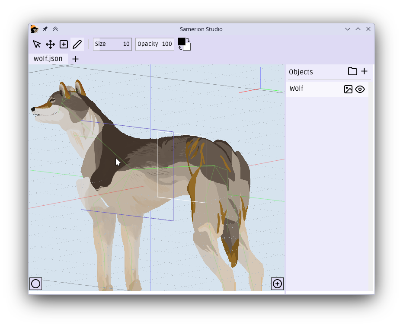This screenshot has height=328, width=403.
Task: Click the circled plus button in viewport
Action: [x=277, y=283]
